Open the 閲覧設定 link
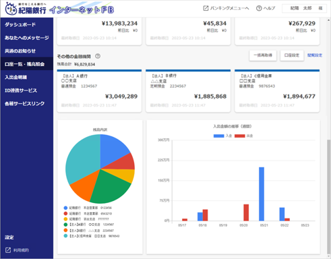This screenshot has height=259, width=331. click(x=315, y=55)
